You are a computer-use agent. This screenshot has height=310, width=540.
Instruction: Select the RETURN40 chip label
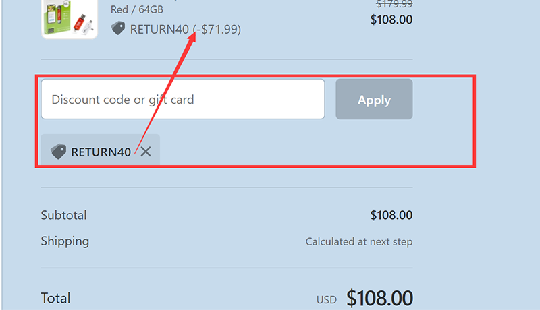click(x=101, y=152)
